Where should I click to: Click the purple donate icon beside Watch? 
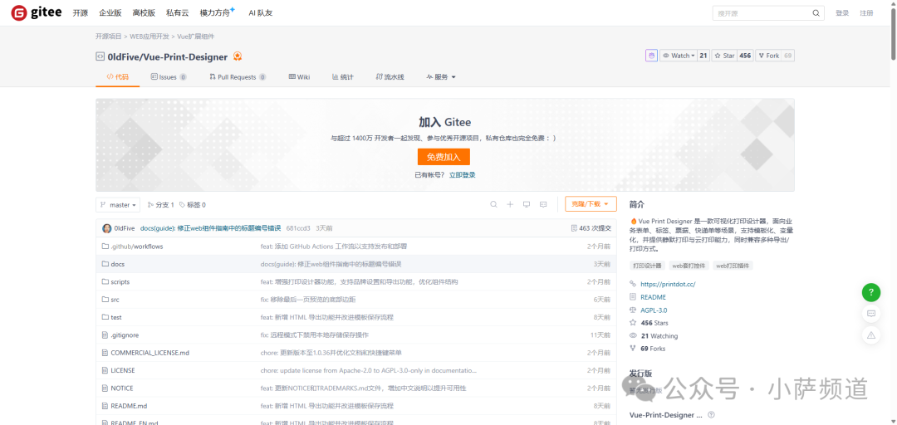(651, 56)
